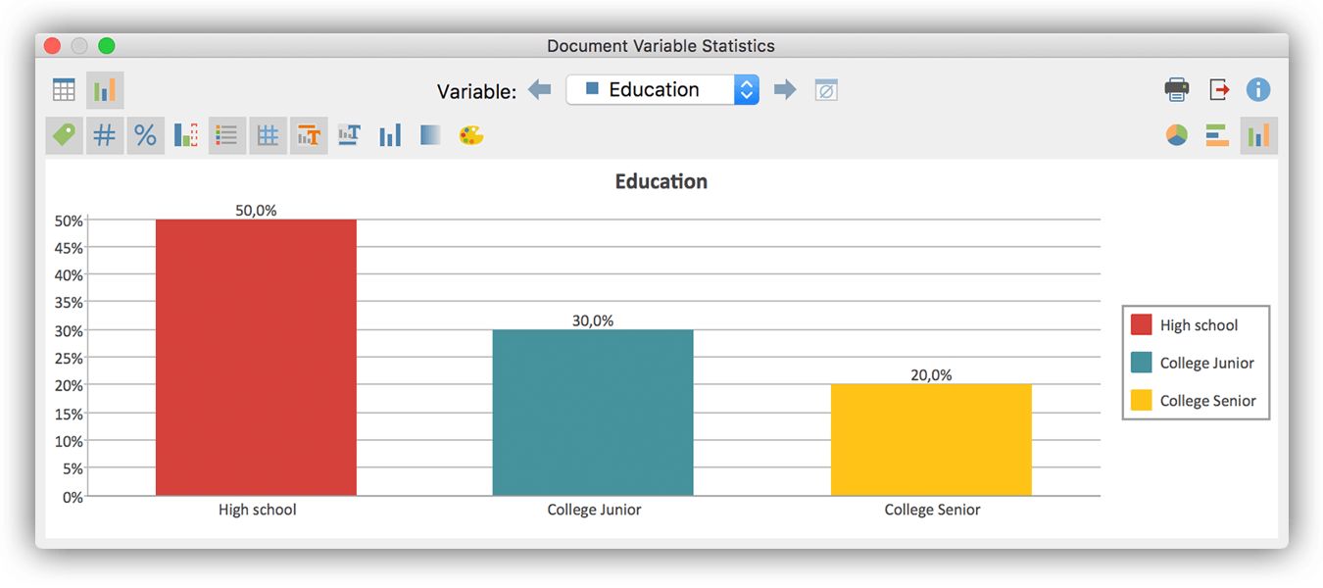Toggle percentage values icon

[145, 135]
